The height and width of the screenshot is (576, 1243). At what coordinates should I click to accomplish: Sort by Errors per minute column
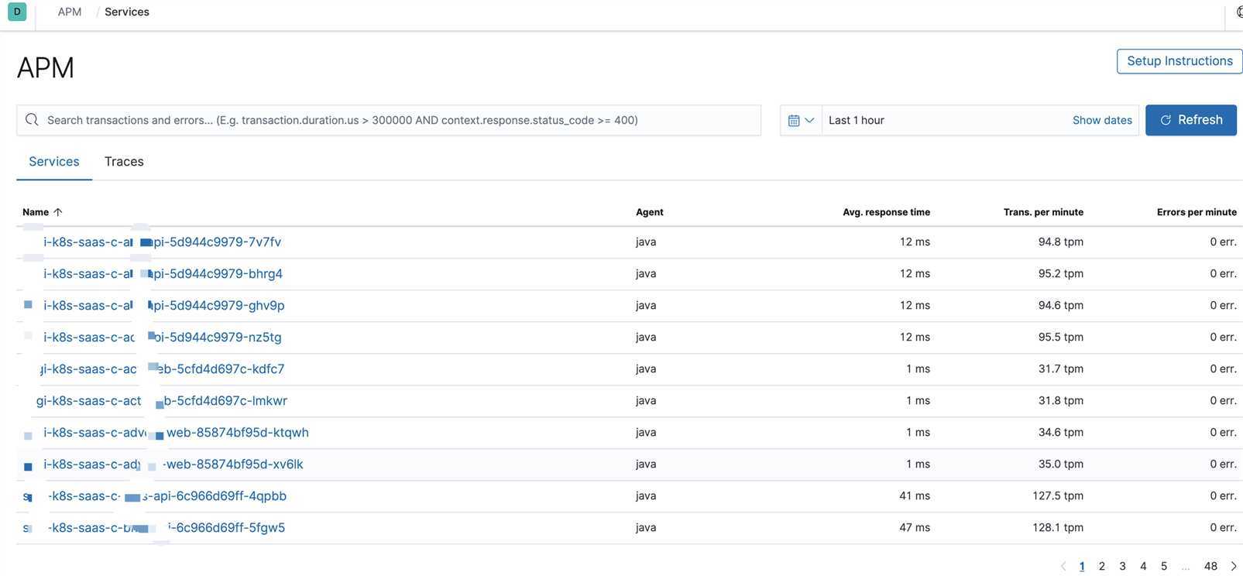[x=1197, y=212]
